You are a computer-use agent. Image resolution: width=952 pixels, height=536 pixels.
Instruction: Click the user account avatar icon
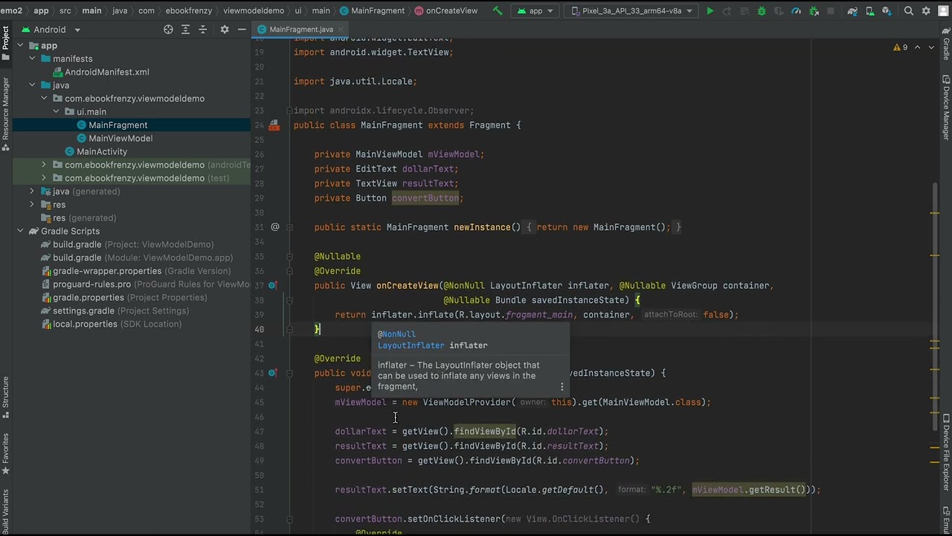tap(943, 11)
